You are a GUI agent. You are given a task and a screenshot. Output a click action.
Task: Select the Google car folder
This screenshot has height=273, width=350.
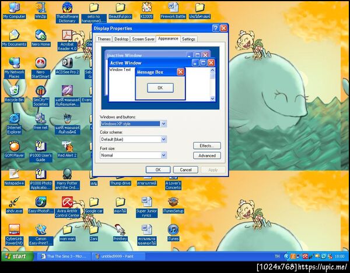click(x=94, y=205)
